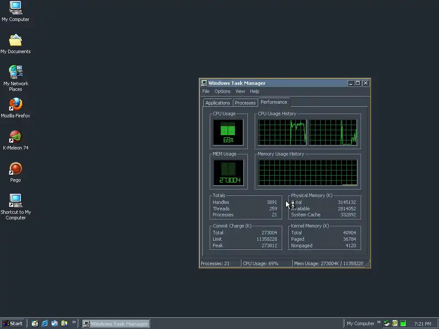Expand the My Computer toolbar chevron
Viewport: 439px width, 329px height.
[379, 322]
